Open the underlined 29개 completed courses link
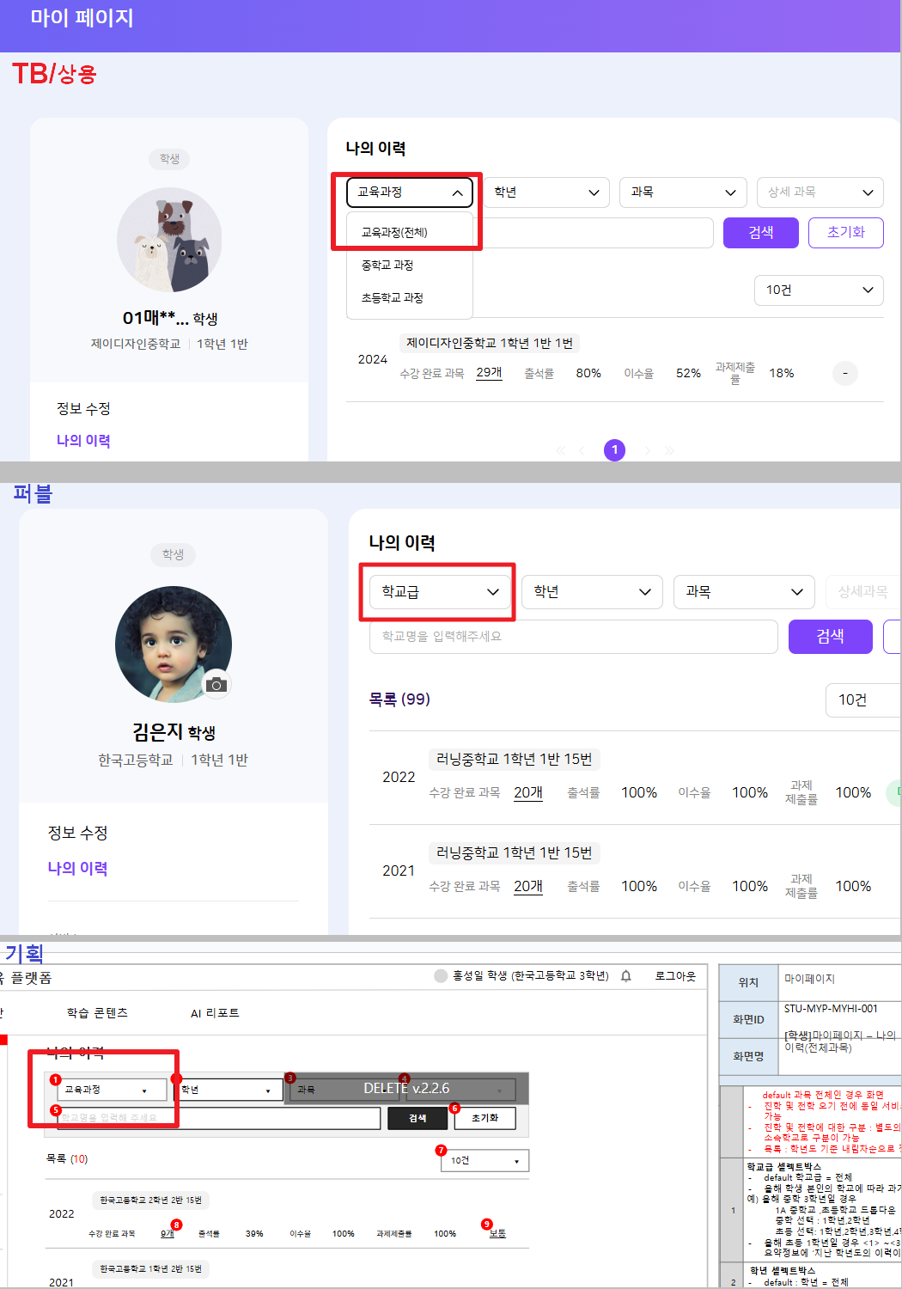The height and width of the screenshot is (1289, 902). click(x=489, y=373)
